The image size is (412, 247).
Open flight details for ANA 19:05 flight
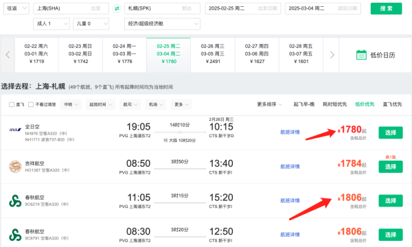[290, 132]
